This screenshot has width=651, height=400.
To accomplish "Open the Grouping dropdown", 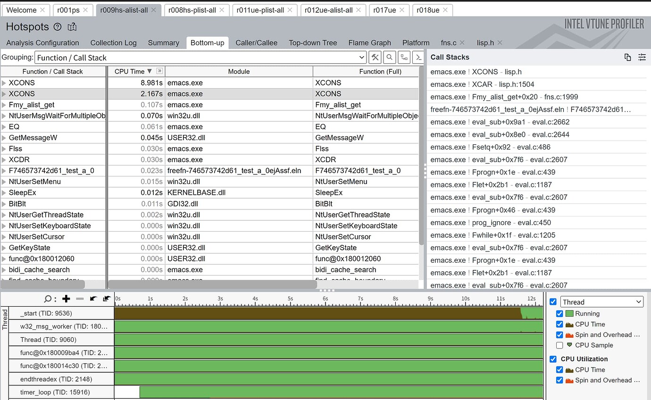I will 200,58.
